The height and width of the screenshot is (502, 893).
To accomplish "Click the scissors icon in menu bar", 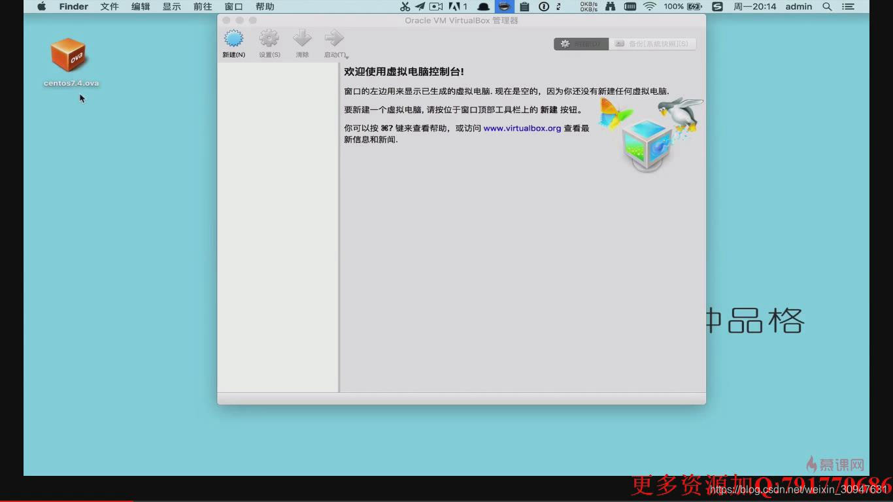I will tap(405, 7).
